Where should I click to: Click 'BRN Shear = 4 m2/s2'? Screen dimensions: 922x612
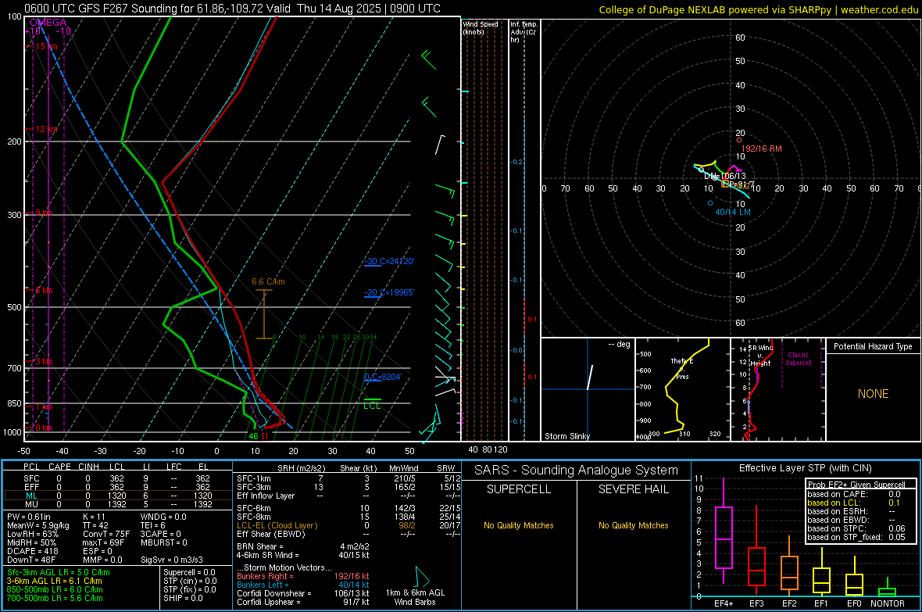(303, 546)
